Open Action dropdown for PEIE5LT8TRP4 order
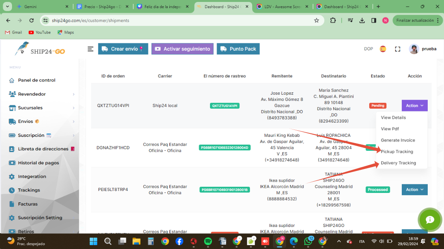Screen dimensions: 444x249 pos(415,189)
